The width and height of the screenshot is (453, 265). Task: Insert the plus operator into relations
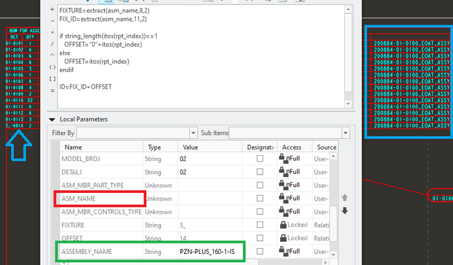point(52,10)
